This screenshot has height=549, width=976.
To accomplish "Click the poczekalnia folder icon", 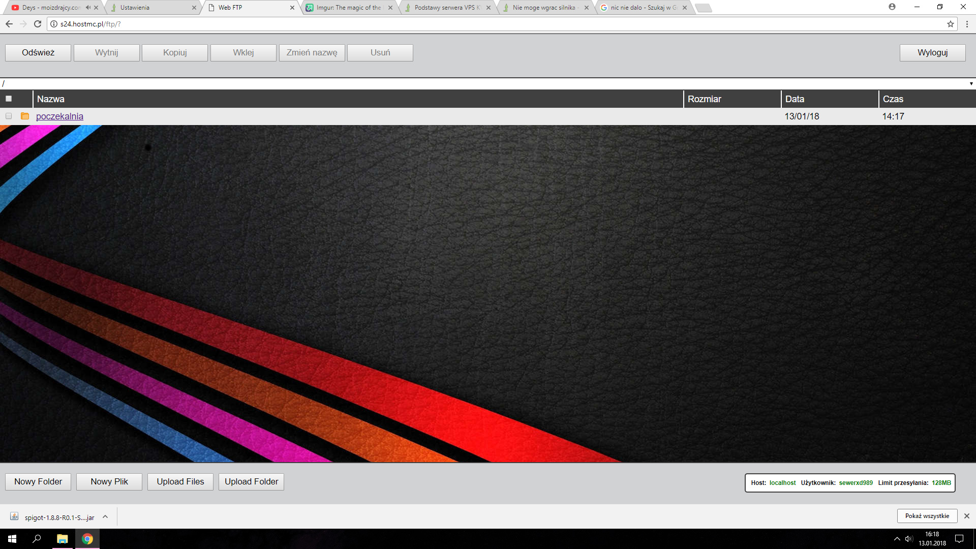I will pyautogui.click(x=25, y=116).
